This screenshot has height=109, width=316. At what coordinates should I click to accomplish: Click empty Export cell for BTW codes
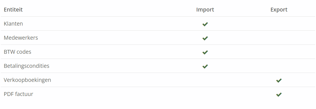point(279,52)
